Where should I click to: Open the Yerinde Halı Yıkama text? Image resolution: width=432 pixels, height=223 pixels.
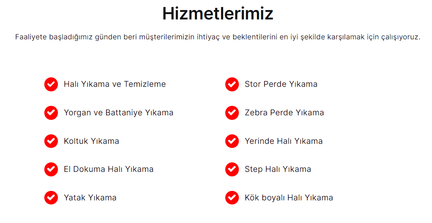284,141
